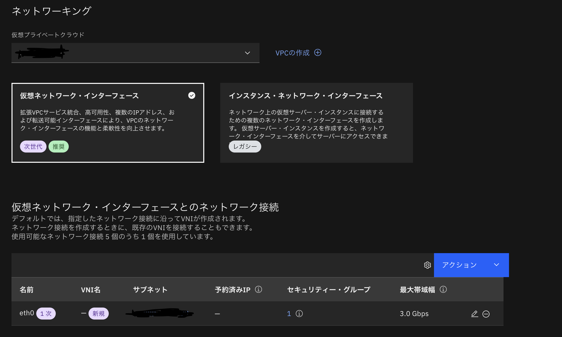Click the chevron on the VPC selector
This screenshot has width=562, height=337.
(x=247, y=53)
